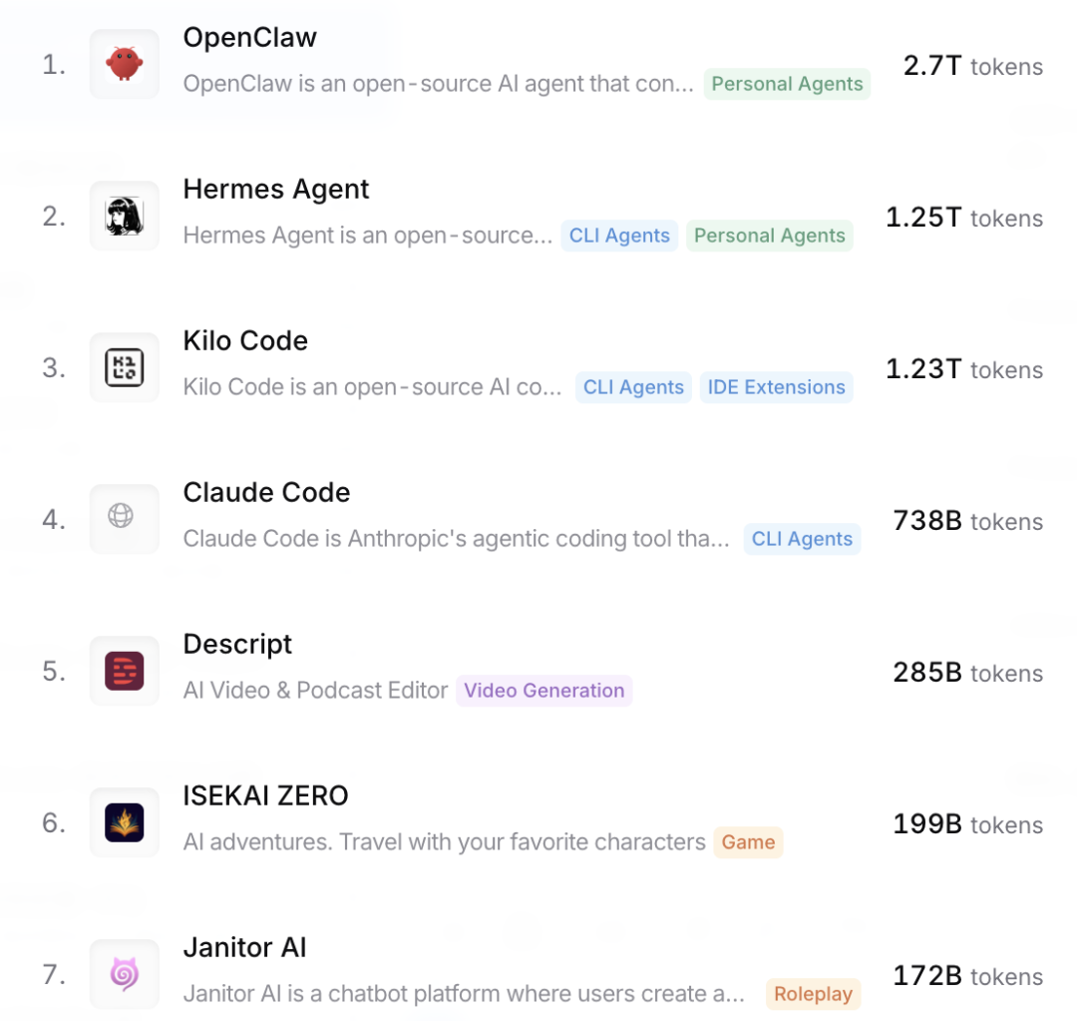Click the Game category tag
The height and width of the screenshot is (1021, 1077).
click(748, 842)
